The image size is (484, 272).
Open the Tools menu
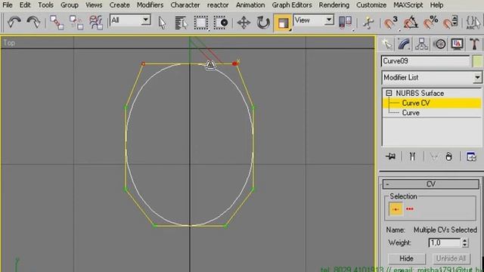pos(45,5)
